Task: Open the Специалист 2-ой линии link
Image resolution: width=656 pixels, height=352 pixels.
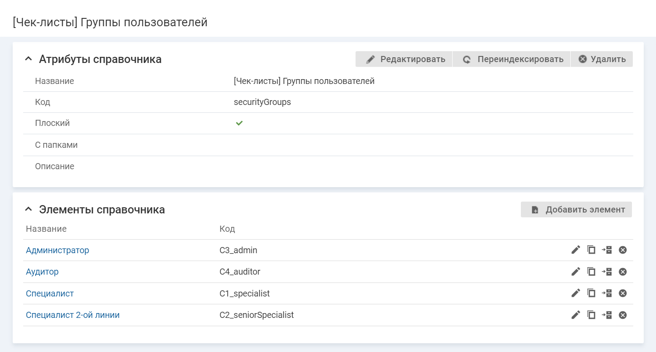Action: pyautogui.click(x=73, y=315)
